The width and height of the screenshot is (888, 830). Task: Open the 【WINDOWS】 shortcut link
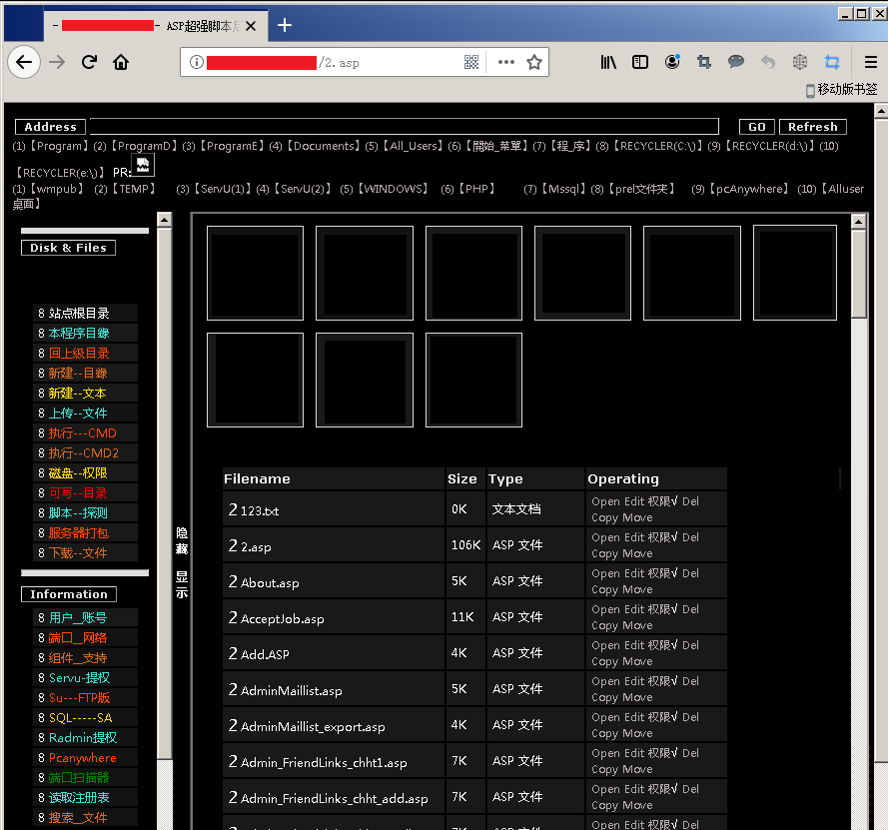click(394, 189)
